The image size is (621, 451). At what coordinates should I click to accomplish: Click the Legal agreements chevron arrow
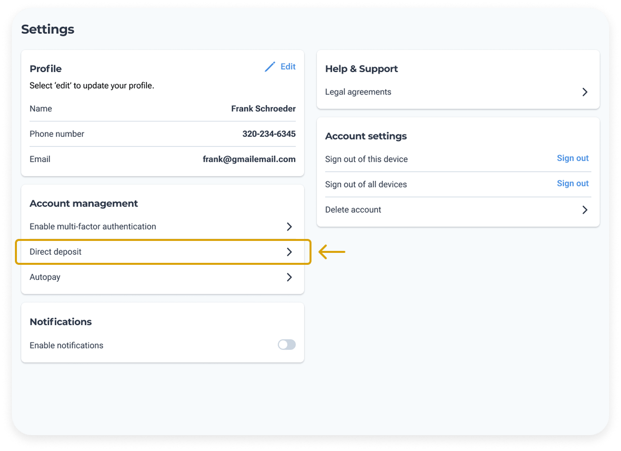click(585, 92)
